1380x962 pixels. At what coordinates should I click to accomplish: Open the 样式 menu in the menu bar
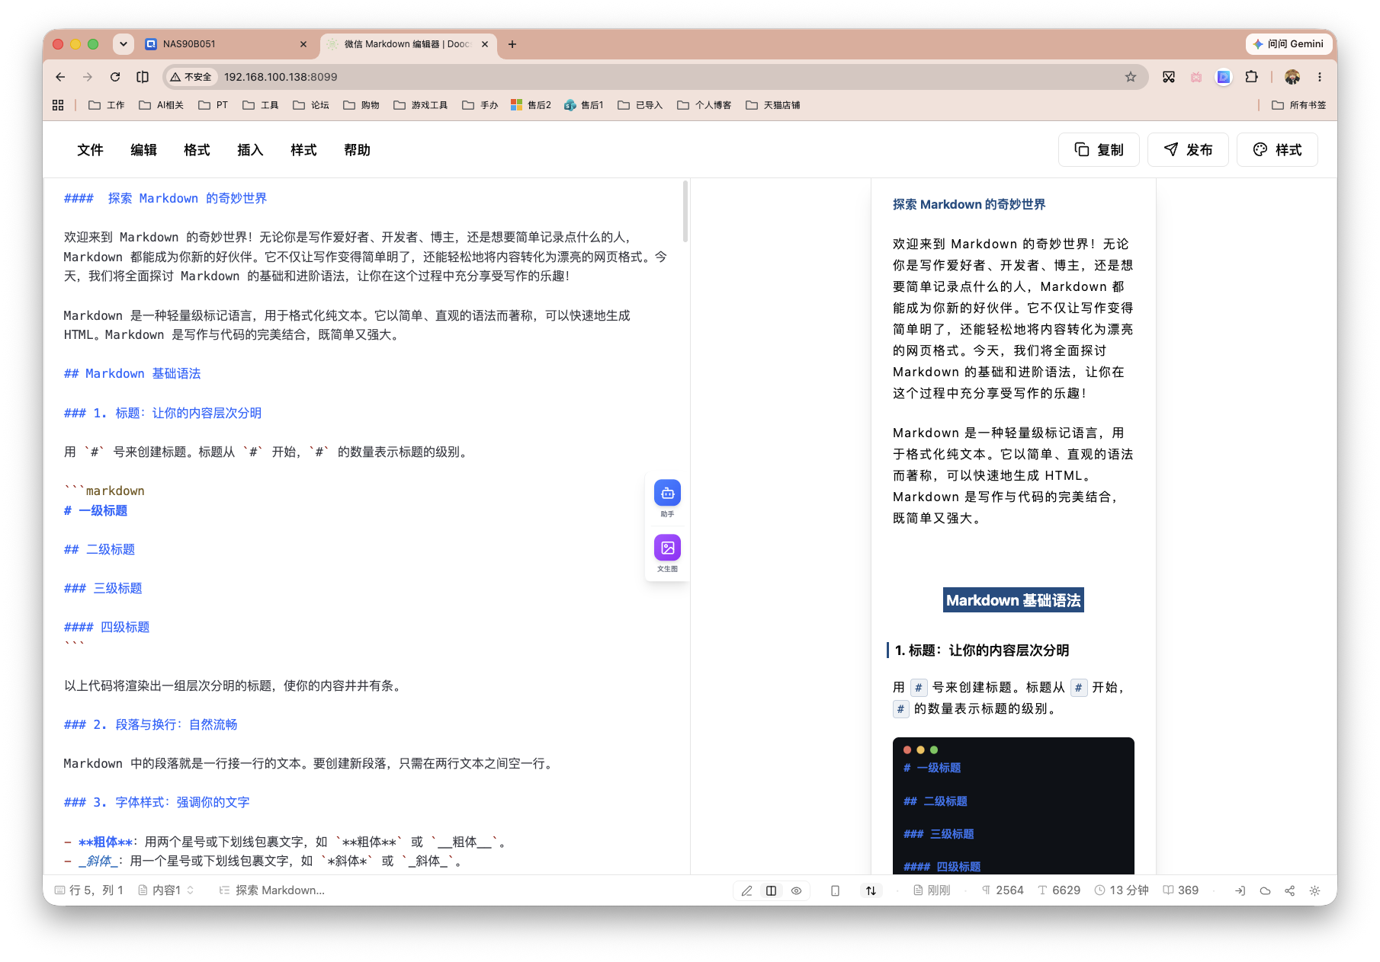[303, 150]
